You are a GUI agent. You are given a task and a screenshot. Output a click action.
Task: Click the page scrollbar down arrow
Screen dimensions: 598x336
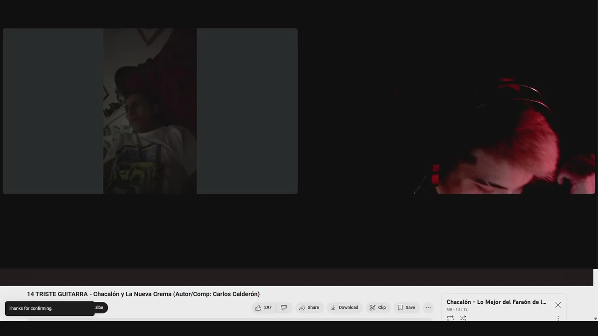(595, 319)
